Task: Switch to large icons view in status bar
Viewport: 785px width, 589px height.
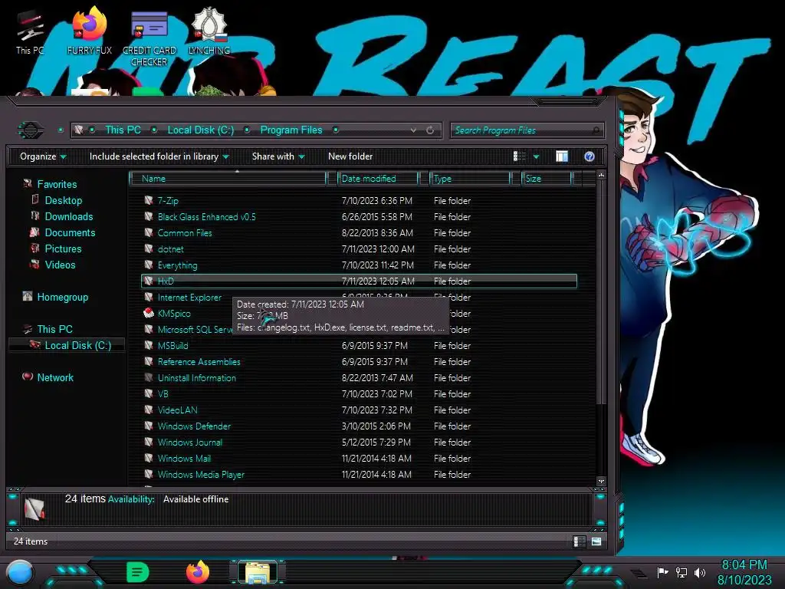Action: coord(596,541)
